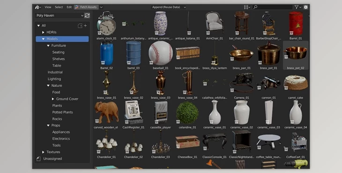Viewport: 342px width, 173px height.
Task: Click the Fetch Assets button
Action: point(86,7)
